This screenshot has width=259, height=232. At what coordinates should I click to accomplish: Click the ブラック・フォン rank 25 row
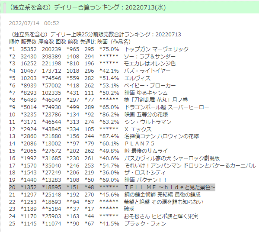point(87,224)
